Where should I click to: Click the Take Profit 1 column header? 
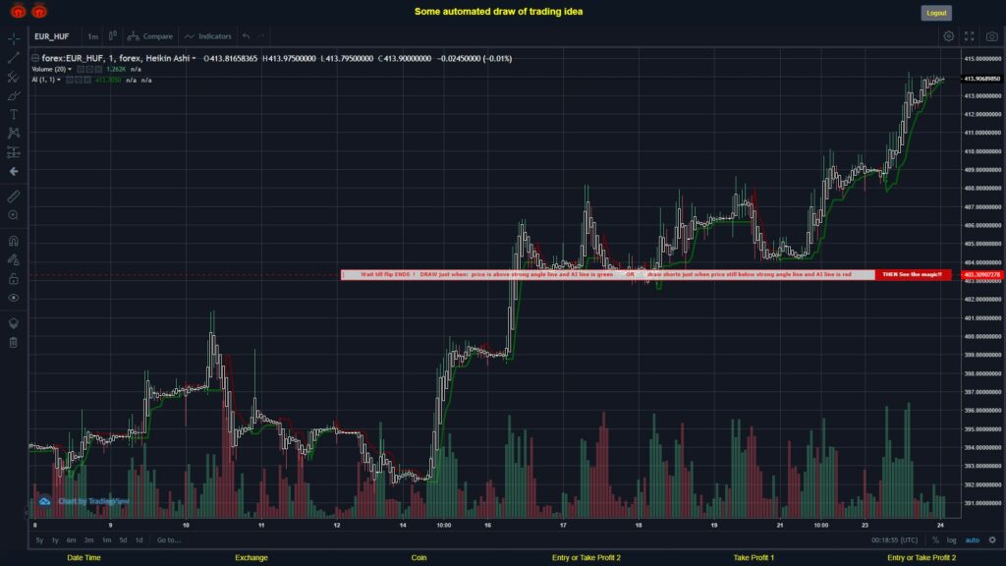coord(754,558)
